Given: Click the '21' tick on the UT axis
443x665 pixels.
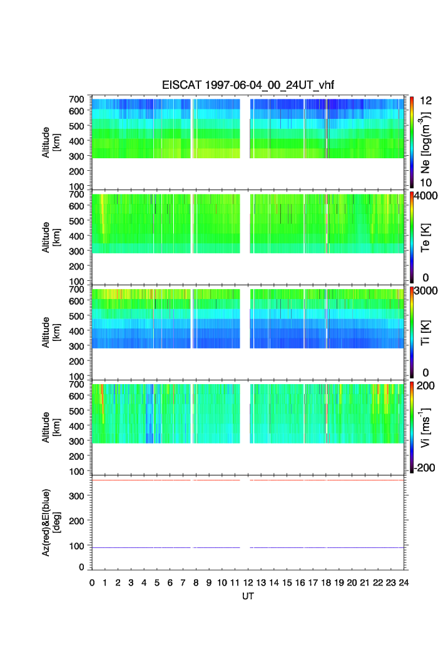Looking at the screenshot, I should (x=365, y=582).
